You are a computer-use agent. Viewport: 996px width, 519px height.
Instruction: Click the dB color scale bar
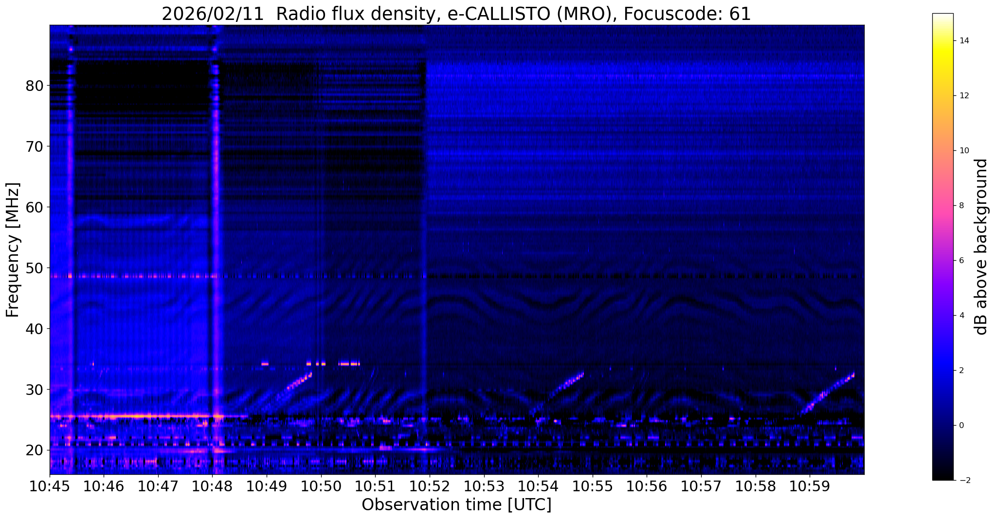[x=942, y=247]
